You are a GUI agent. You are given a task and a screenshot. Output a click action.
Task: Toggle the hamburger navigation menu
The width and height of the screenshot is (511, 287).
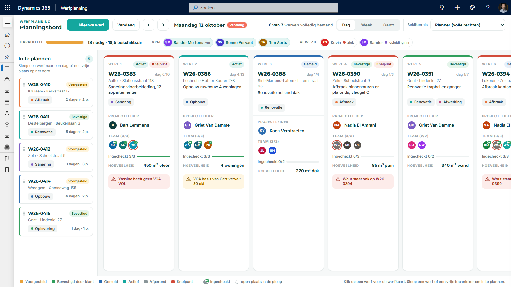point(8,22)
